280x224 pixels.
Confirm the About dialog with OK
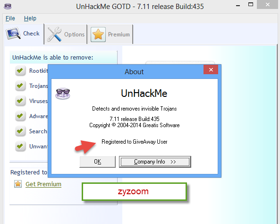[x=97, y=162]
